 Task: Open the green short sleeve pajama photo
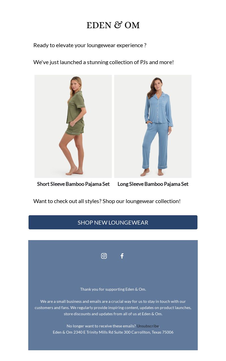point(73,126)
